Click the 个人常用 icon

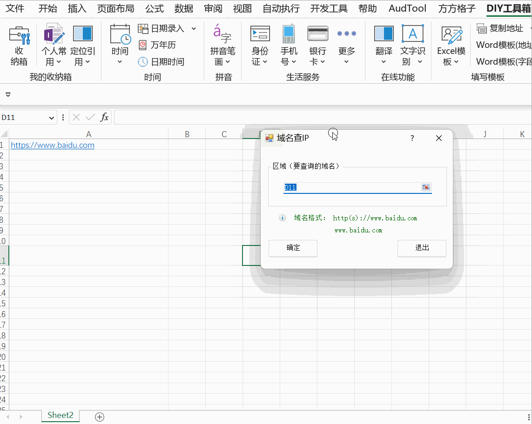tap(54, 34)
